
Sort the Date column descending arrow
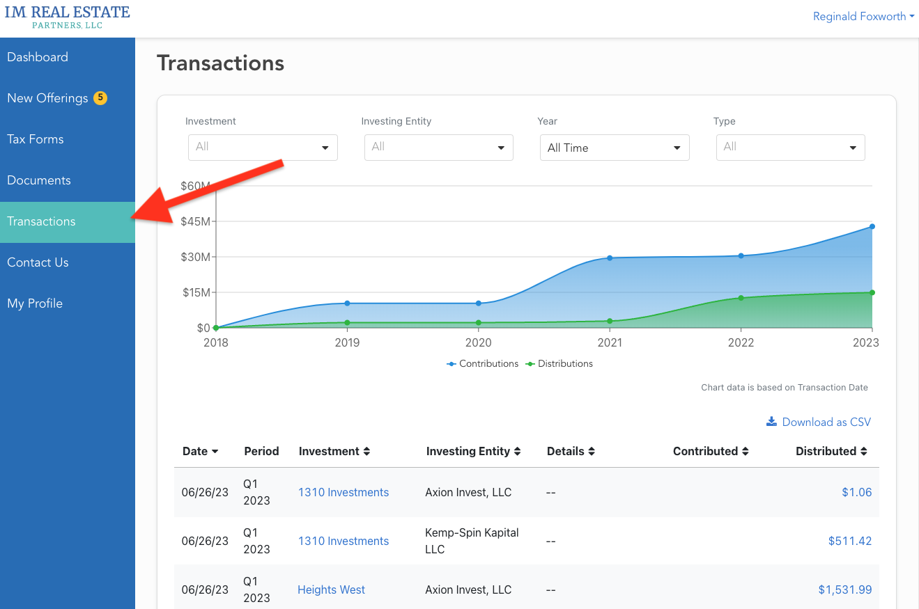click(x=216, y=451)
